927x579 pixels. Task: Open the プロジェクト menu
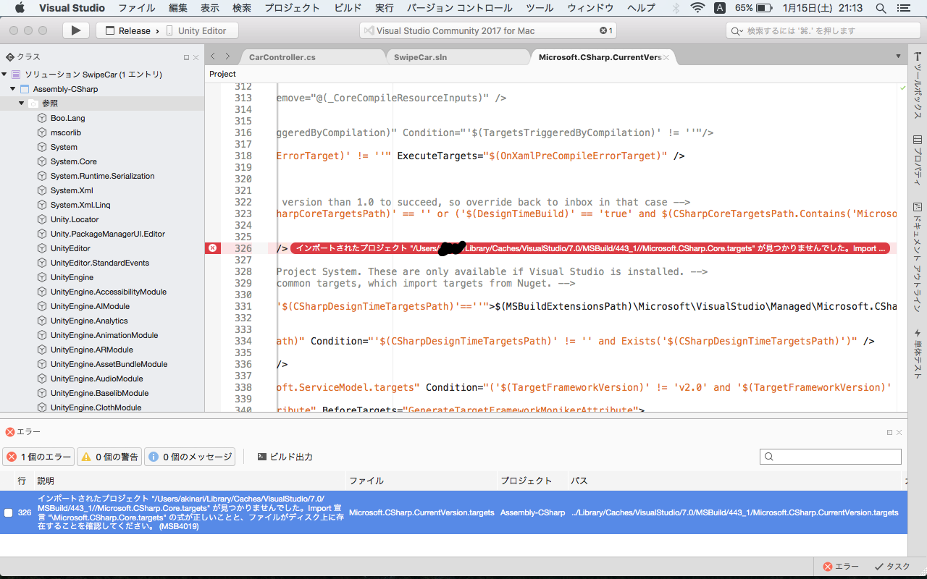coord(292,8)
